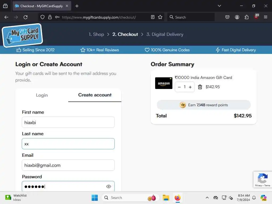This screenshot has width=272, height=204.
Task: Click the Fast Digital Delivery text
Action: (239, 50)
